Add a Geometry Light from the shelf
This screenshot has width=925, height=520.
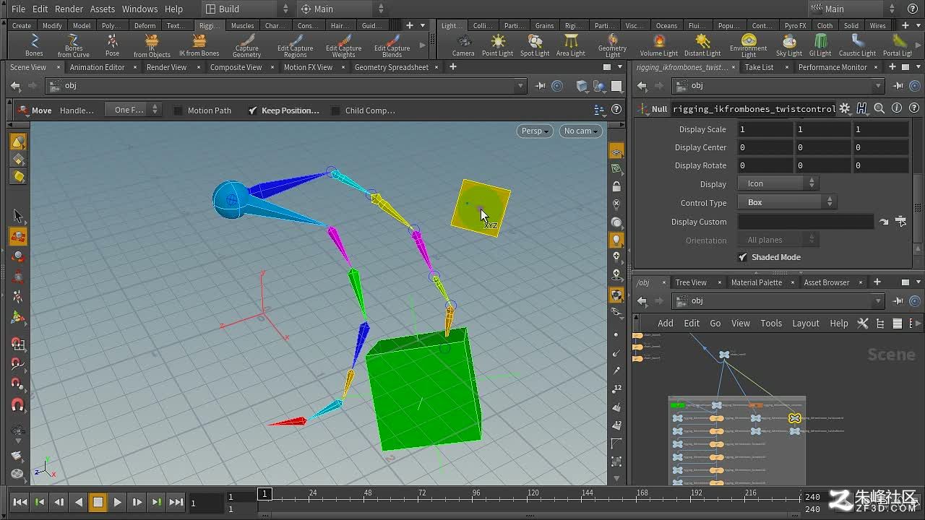(612, 45)
